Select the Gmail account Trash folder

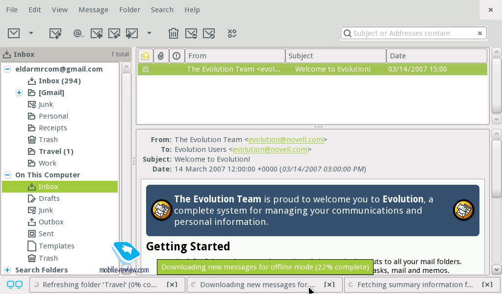tap(43, 140)
